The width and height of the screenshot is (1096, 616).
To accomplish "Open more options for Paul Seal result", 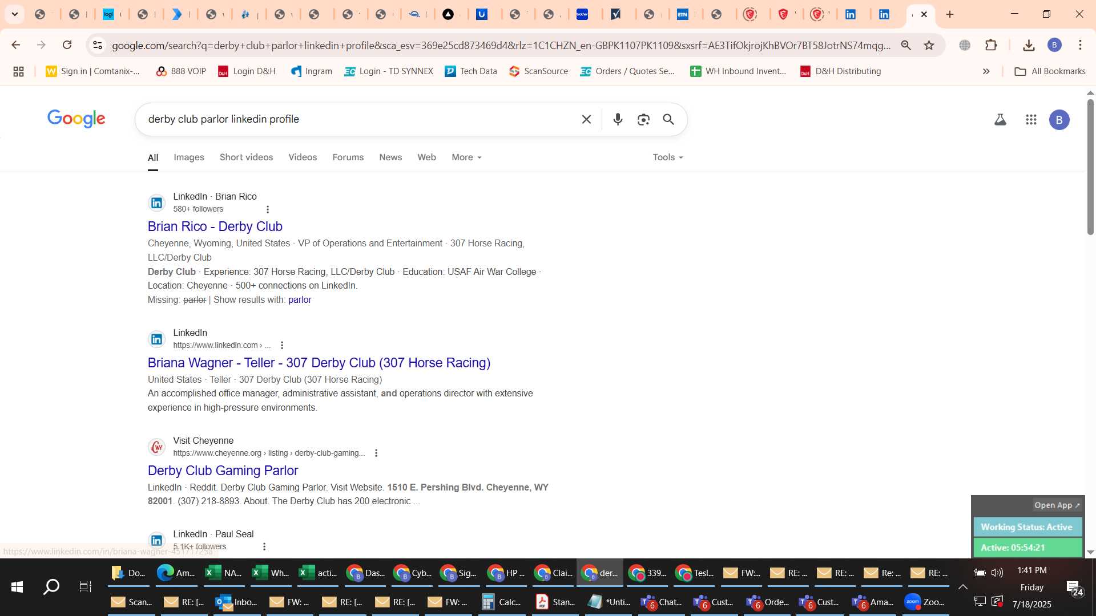I will [264, 547].
